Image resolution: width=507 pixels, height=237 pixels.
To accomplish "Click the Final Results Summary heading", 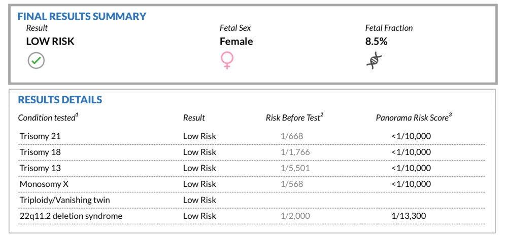I will click(82, 16).
